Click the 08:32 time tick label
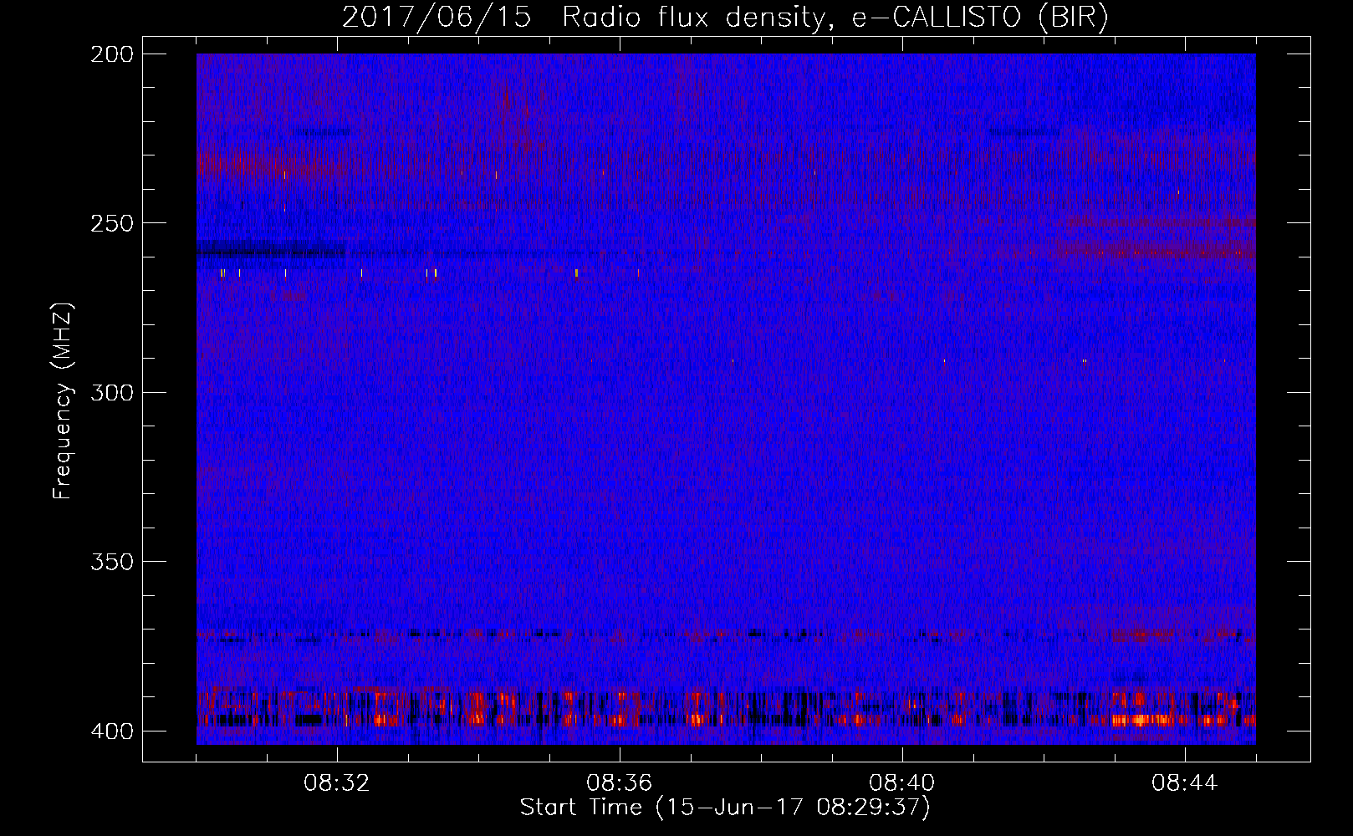This screenshot has width=1353, height=836. [337, 783]
